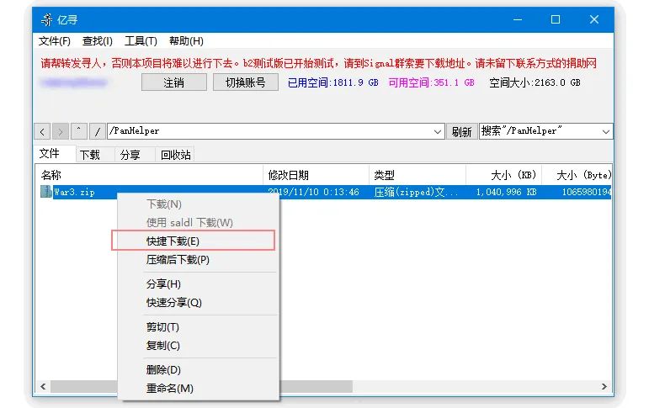Expand the /PanHelper path dropdown
Viewport: 649px width, 408px height.
(438, 131)
